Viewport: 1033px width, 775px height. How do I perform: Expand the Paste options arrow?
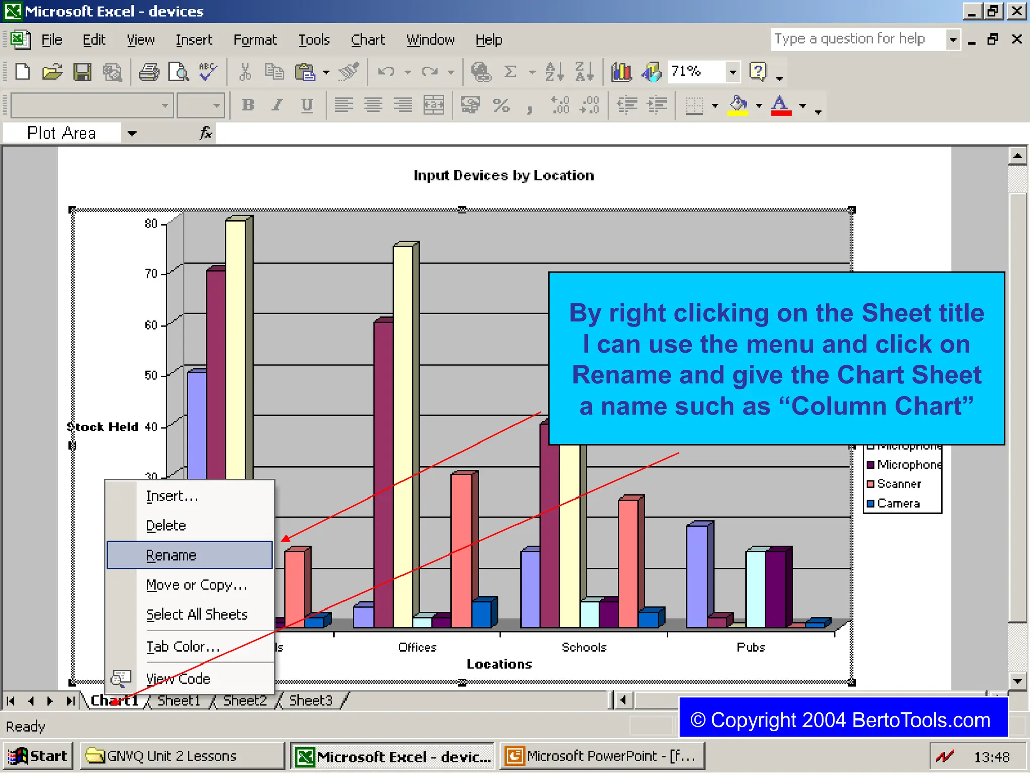[326, 73]
